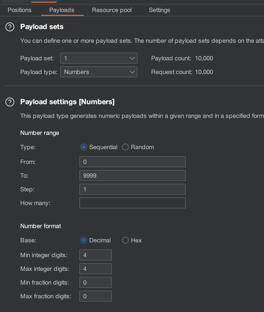Switch to the Positions tab
264x312 pixels.
point(19,10)
